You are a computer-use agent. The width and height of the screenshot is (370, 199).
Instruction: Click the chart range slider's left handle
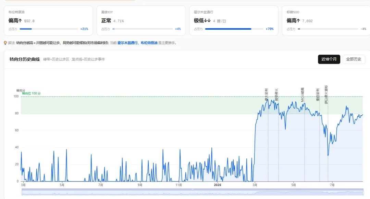point(22,193)
